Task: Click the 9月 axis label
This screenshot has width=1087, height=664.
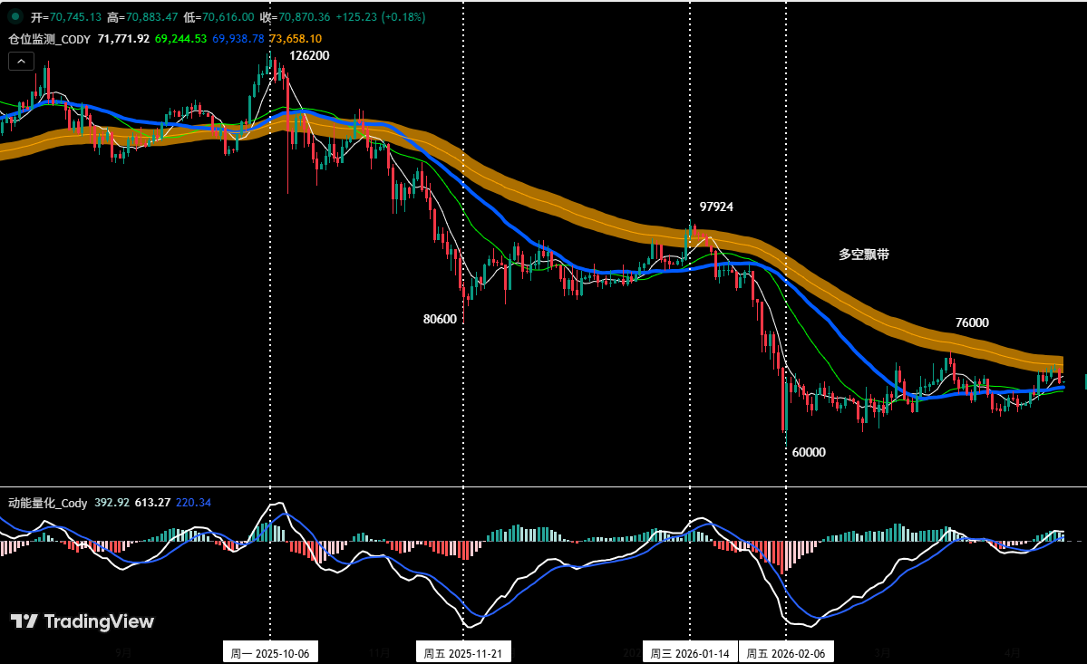Action: click(124, 650)
